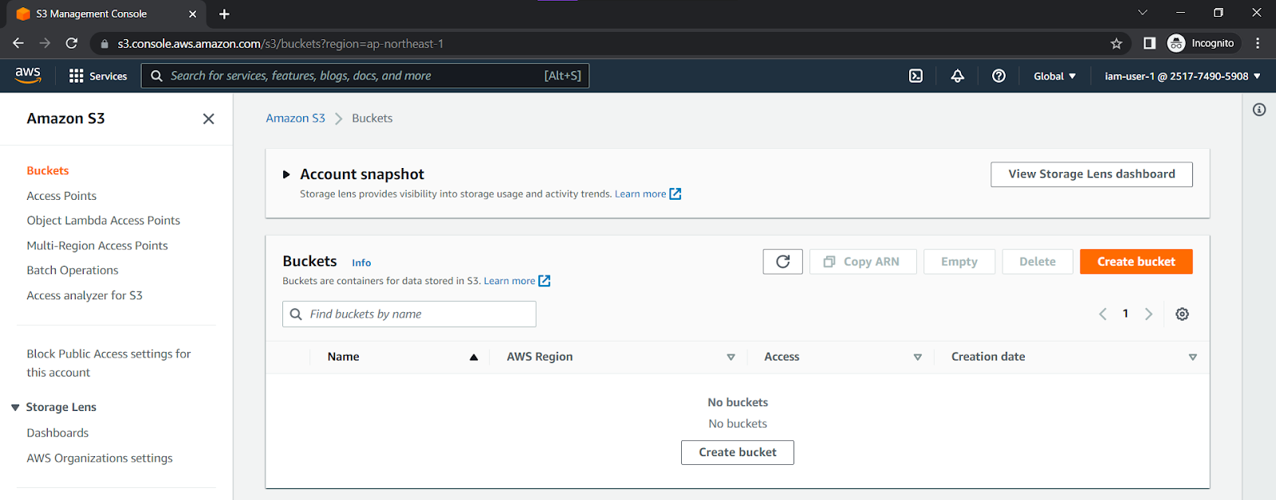This screenshot has width=1276, height=500.
Task: Click the Copy ARN button
Action: tap(863, 261)
